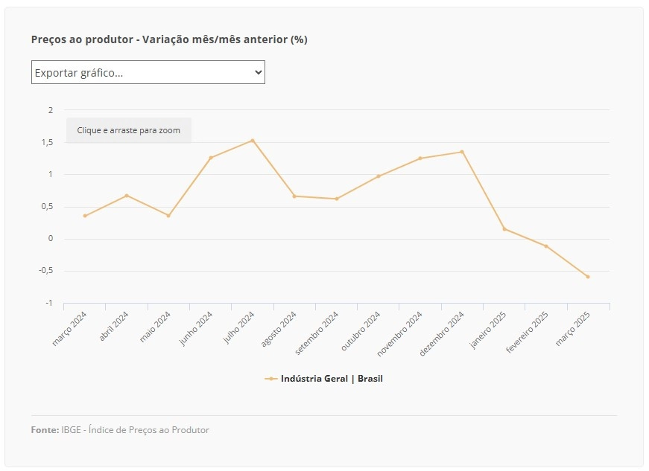Click the legend line marker icon

[270, 379]
